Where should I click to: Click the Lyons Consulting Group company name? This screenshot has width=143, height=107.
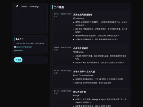pyautogui.click(x=83, y=75)
